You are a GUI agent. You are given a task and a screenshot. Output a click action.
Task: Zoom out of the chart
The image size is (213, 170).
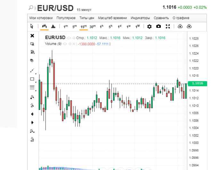pyautogui.click(x=32, y=106)
